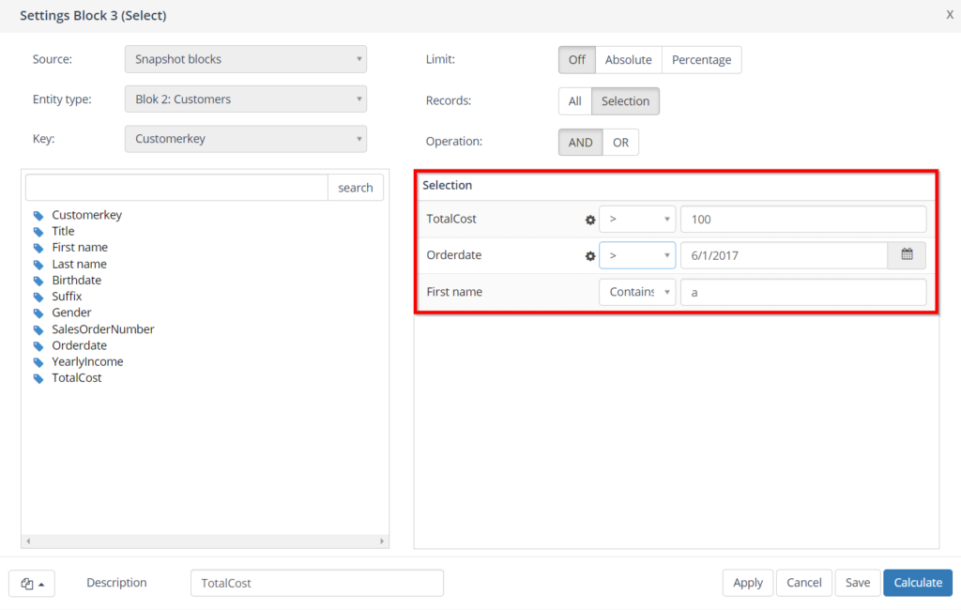Select Suffix in the field list
The image size is (961, 610).
click(67, 297)
